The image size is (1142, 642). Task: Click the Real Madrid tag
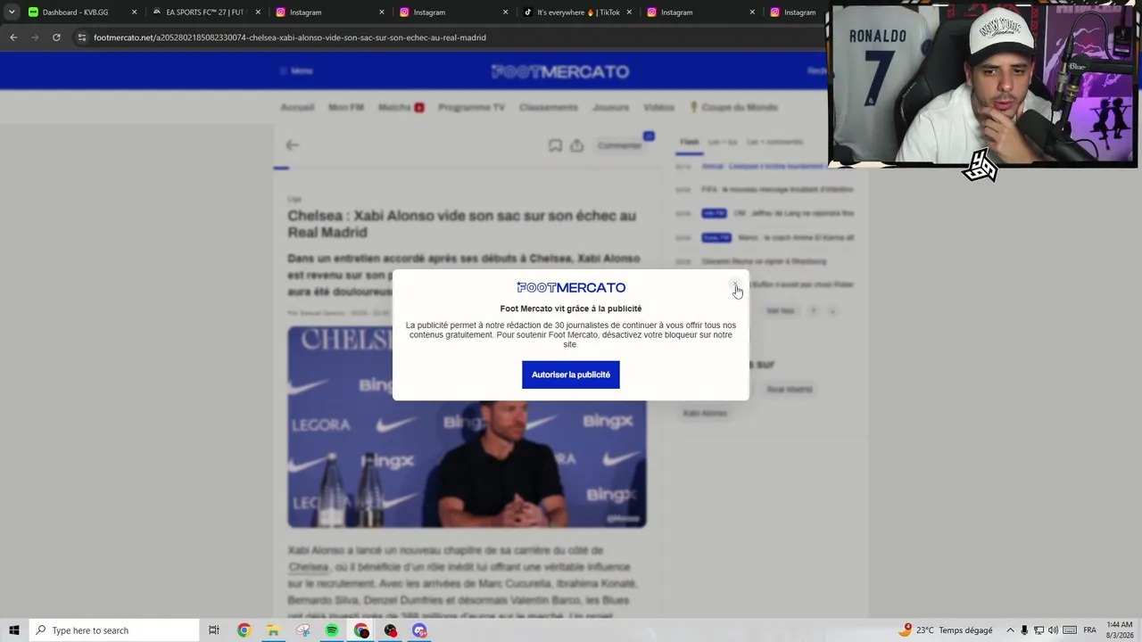[x=790, y=390]
